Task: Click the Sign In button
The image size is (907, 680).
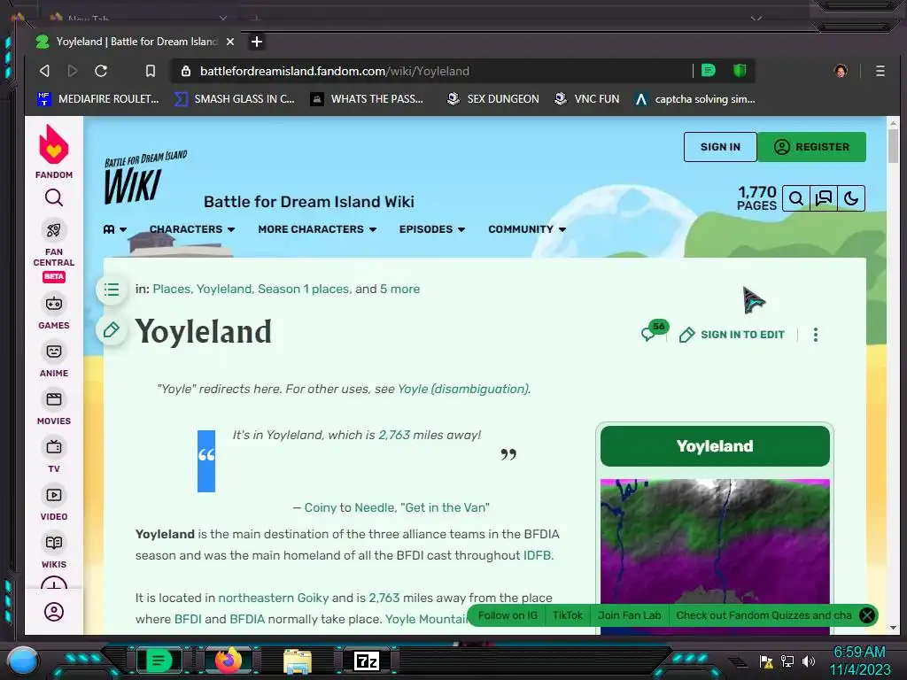Action: (x=720, y=147)
